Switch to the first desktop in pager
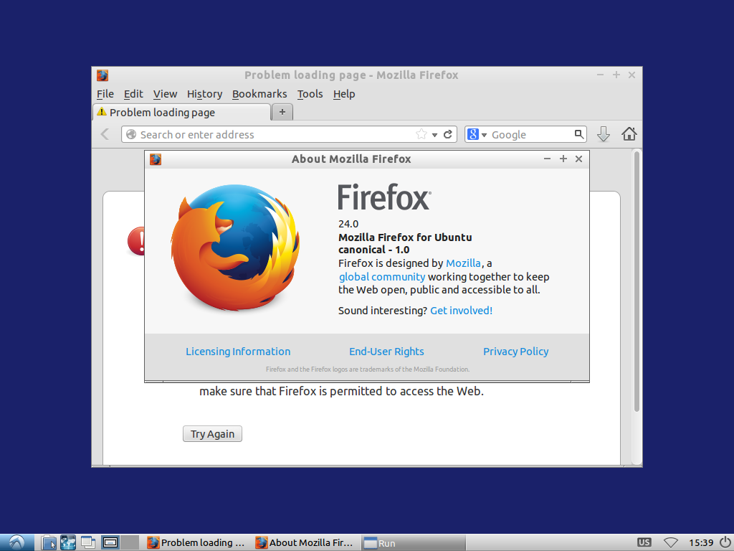This screenshot has height=551, width=734. click(110, 542)
